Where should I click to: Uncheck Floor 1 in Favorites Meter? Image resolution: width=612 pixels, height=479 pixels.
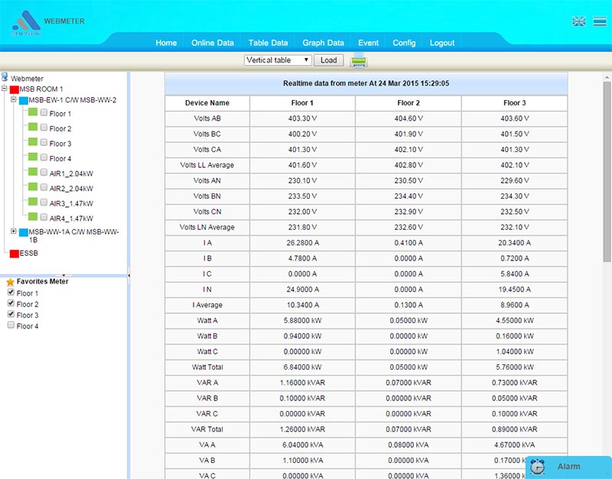[11, 293]
